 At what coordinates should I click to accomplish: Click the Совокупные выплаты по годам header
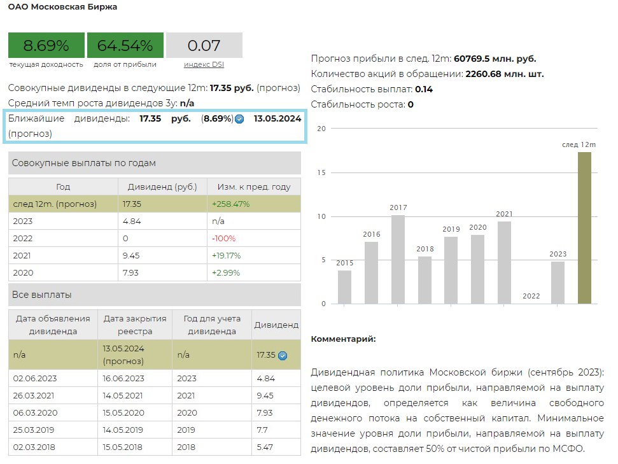[x=154, y=163]
